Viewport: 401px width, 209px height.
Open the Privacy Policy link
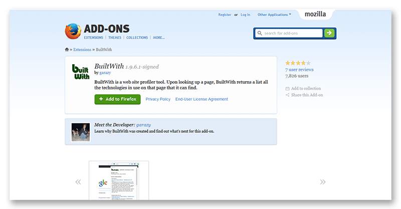click(158, 99)
